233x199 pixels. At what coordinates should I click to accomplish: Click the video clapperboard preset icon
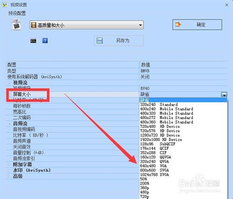point(16,25)
